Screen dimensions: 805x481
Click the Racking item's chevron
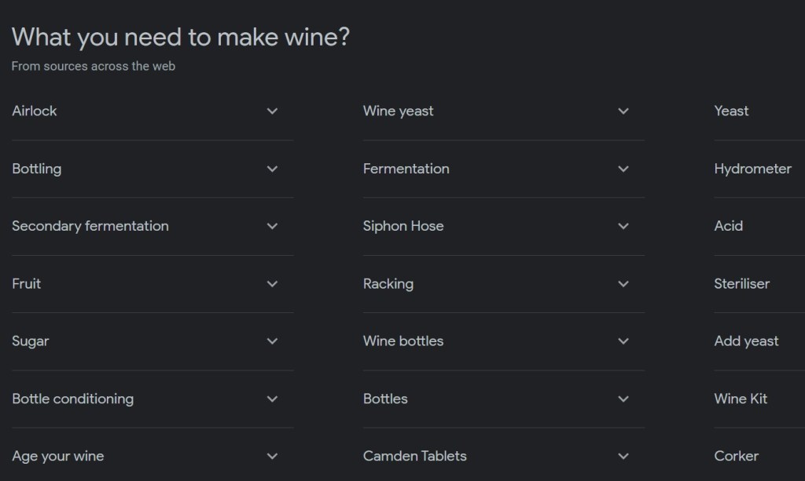(x=623, y=284)
